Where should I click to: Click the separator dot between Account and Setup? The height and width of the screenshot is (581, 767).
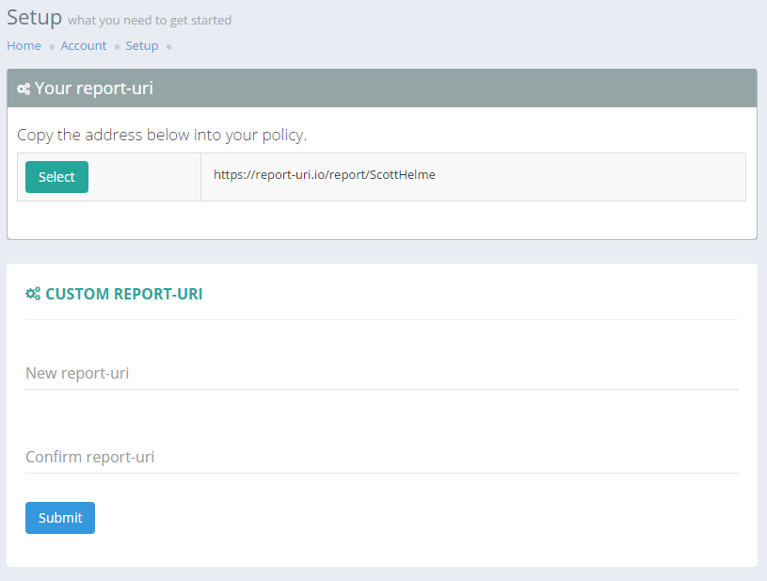coord(117,46)
